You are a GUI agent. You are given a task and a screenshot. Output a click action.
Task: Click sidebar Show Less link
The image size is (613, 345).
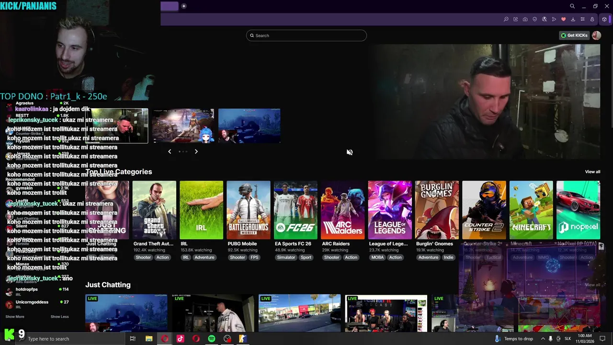tap(60, 317)
